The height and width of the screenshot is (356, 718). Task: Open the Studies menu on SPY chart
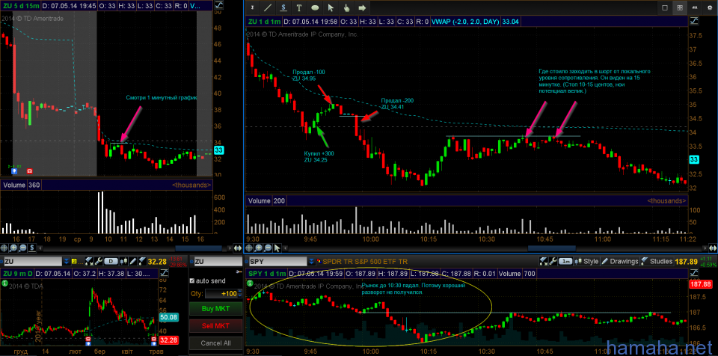657,262
